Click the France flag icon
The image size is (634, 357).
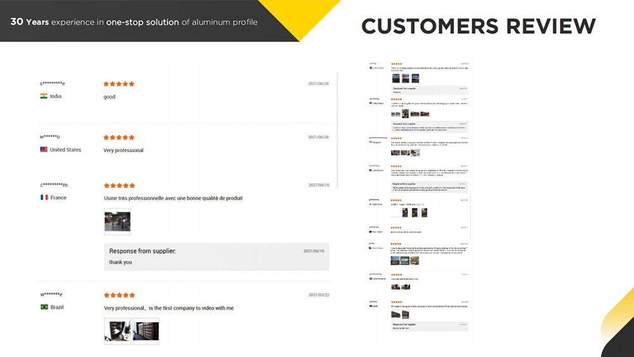pyautogui.click(x=44, y=198)
